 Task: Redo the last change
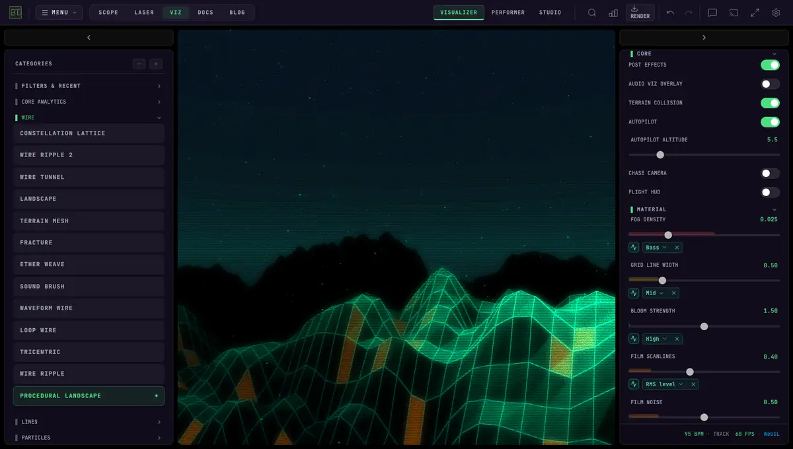[689, 13]
